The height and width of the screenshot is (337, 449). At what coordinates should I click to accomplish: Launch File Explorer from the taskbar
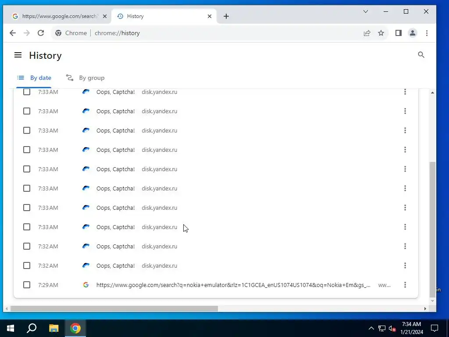click(x=53, y=328)
